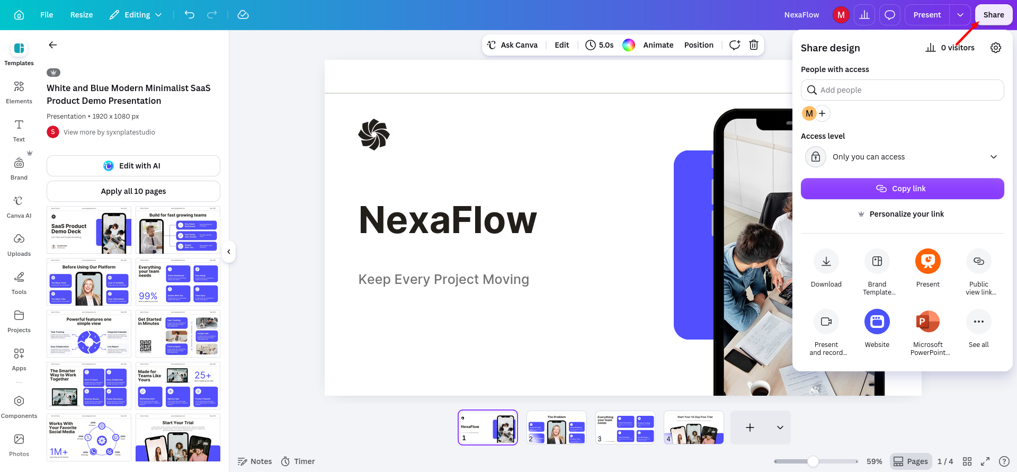Open share settings gear
This screenshot has height=472, width=1017.
coord(996,48)
